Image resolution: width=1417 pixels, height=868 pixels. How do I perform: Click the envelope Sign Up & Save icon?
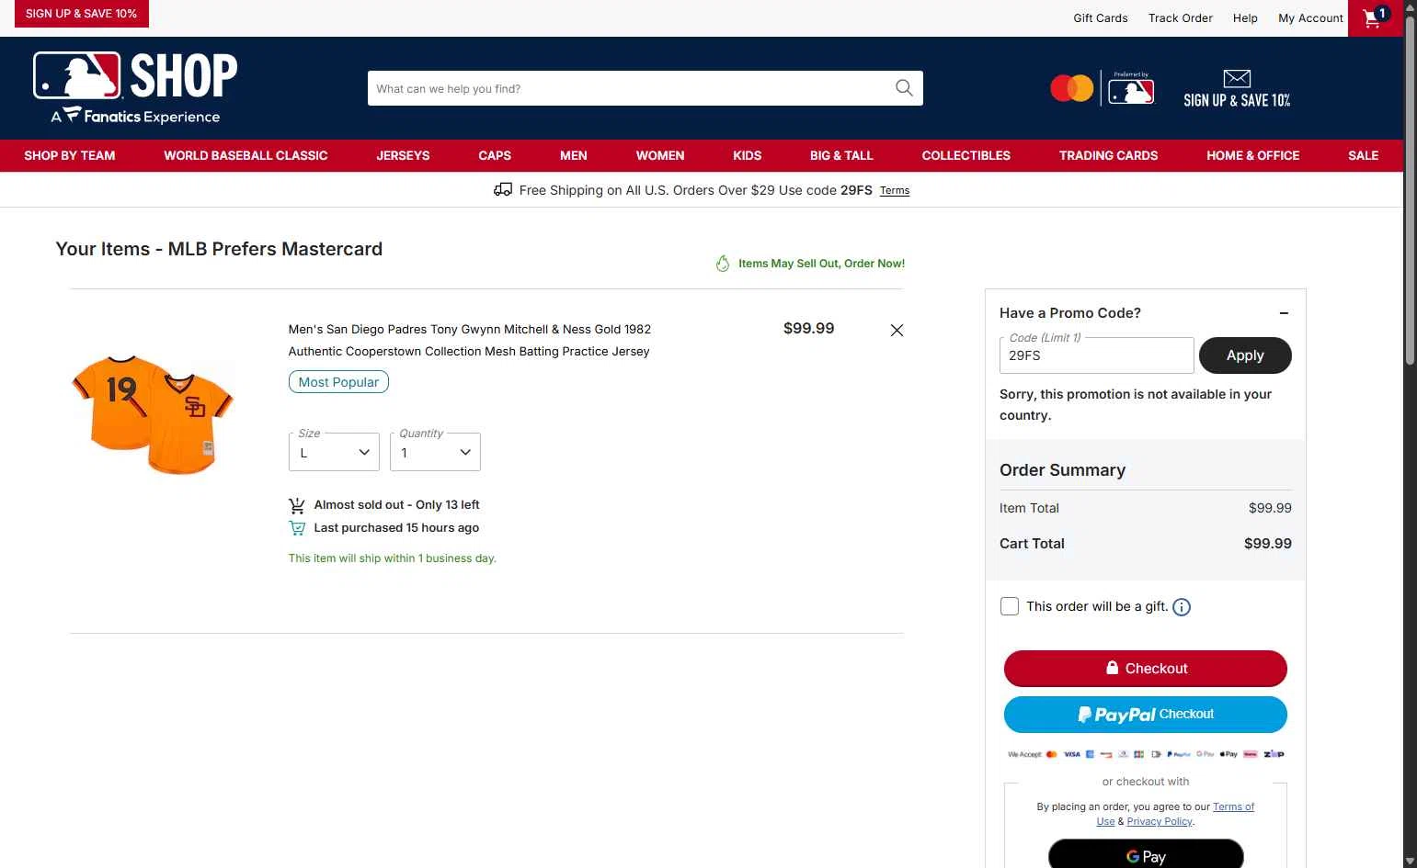coord(1237,79)
